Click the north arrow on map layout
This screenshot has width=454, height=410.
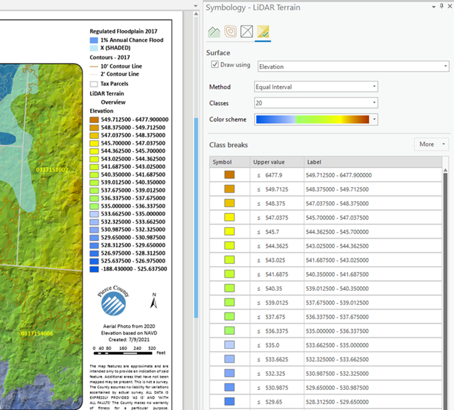click(154, 302)
